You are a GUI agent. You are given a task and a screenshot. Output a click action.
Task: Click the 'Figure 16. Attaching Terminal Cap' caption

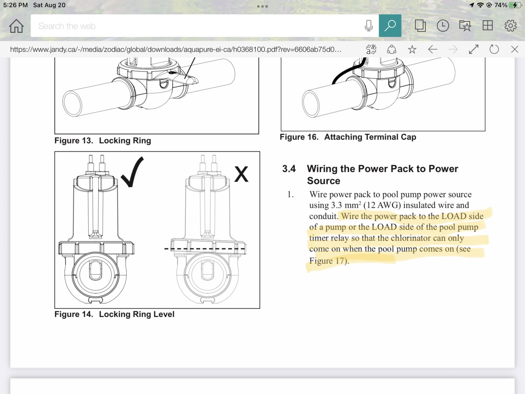pos(348,137)
